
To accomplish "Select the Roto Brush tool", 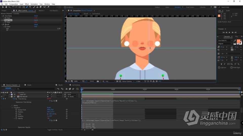I will pos(45,7).
